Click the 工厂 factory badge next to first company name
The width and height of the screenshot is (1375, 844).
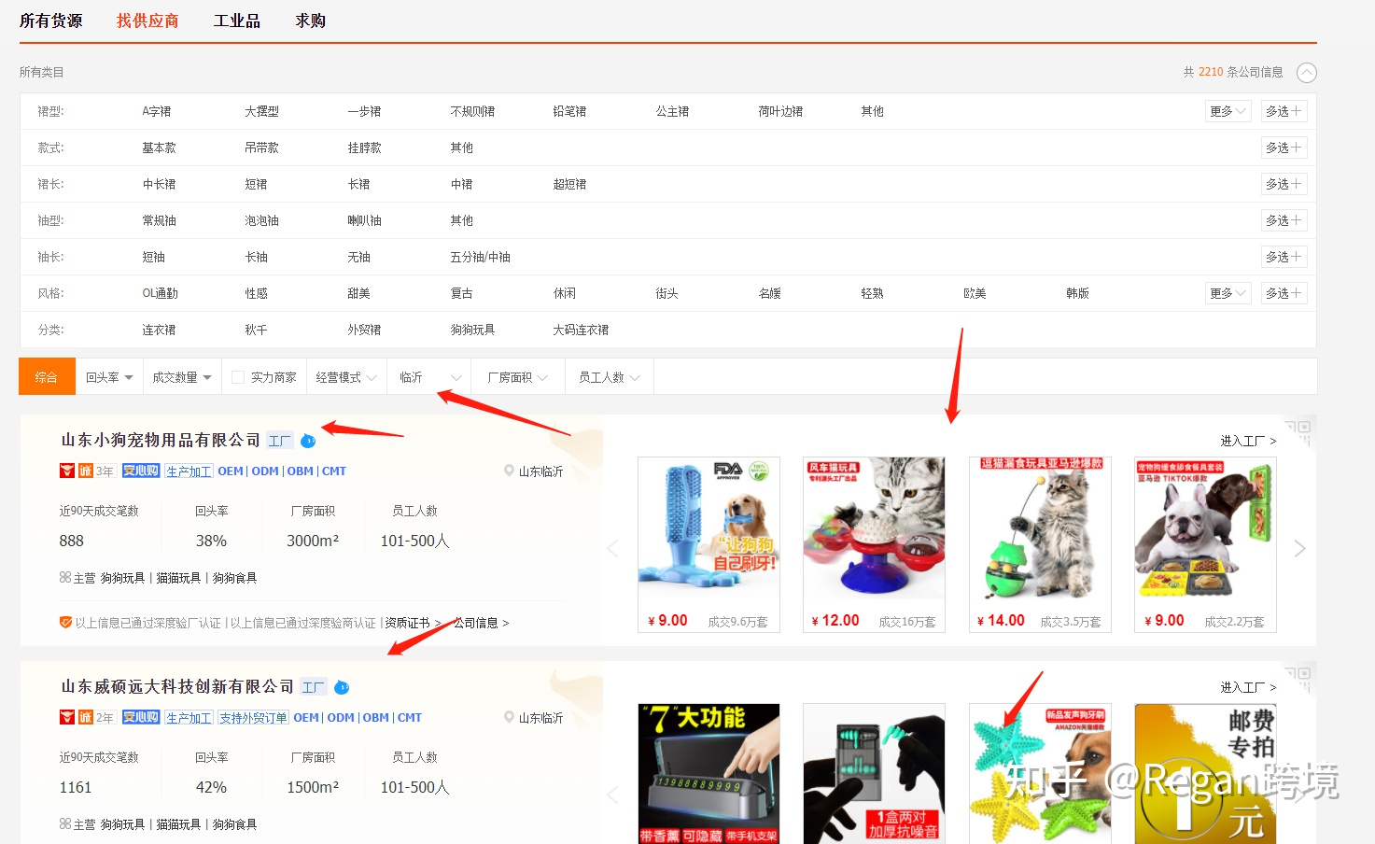pos(279,440)
